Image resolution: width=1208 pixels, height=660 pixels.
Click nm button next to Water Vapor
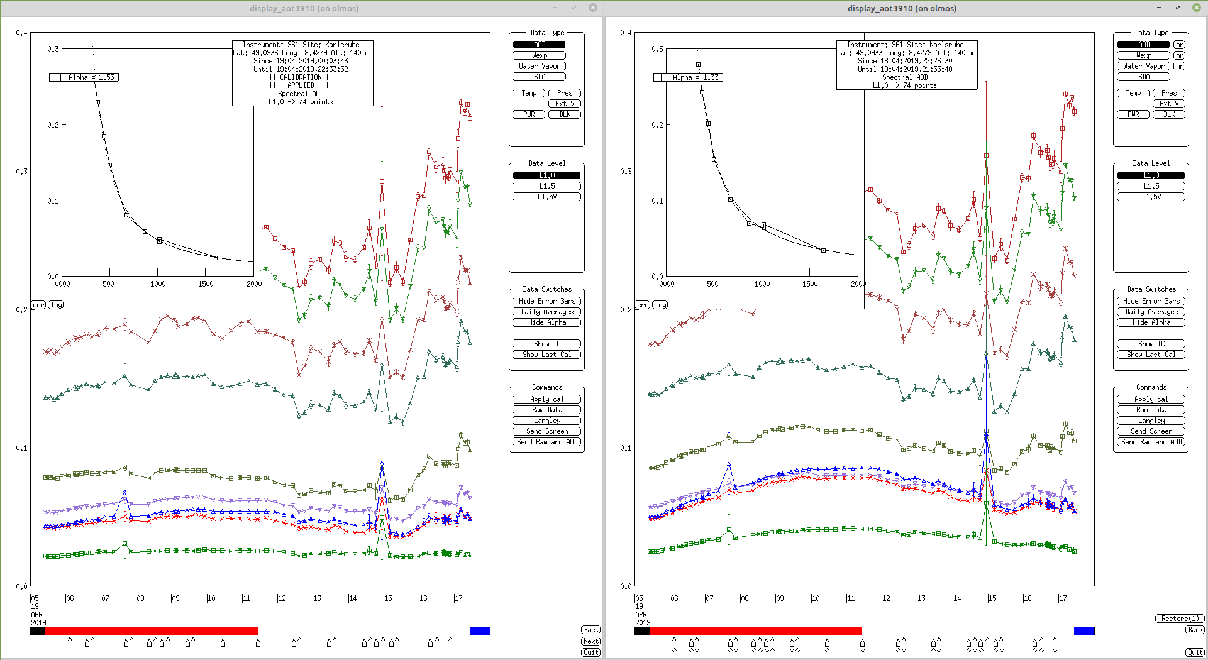click(1180, 66)
